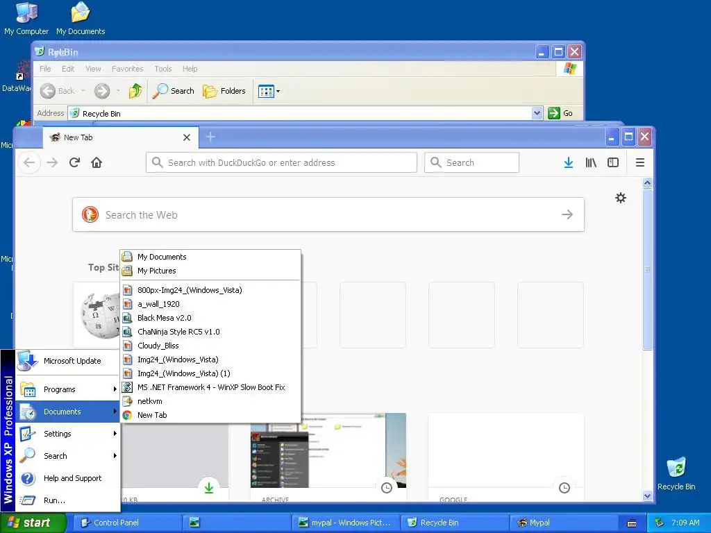Open Help and Support from Start menu
The width and height of the screenshot is (711, 533).
point(67,478)
